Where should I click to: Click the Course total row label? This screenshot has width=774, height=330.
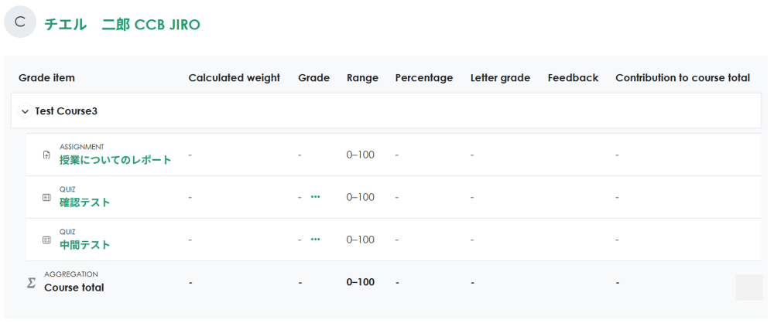click(74, 287)
